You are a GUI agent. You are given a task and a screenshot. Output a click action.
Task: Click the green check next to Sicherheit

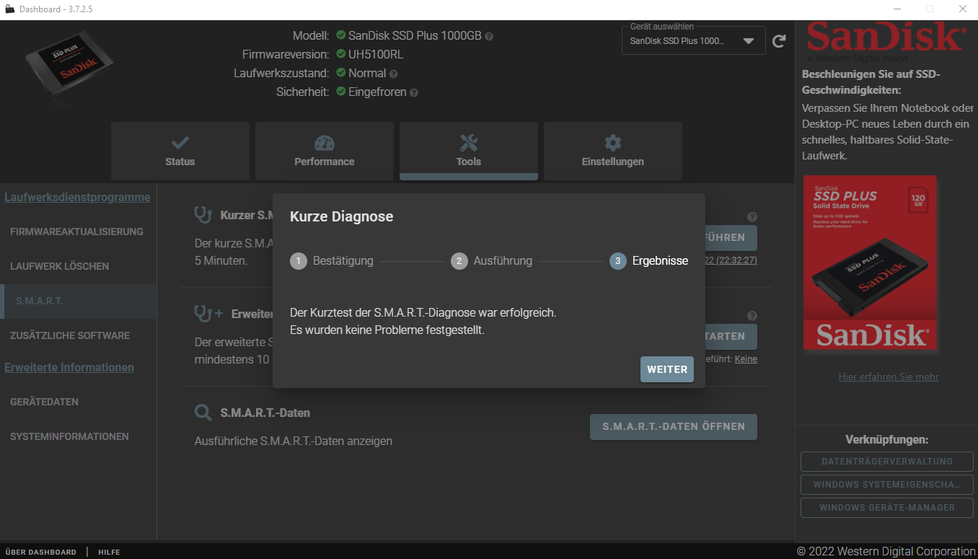[341, 92]
